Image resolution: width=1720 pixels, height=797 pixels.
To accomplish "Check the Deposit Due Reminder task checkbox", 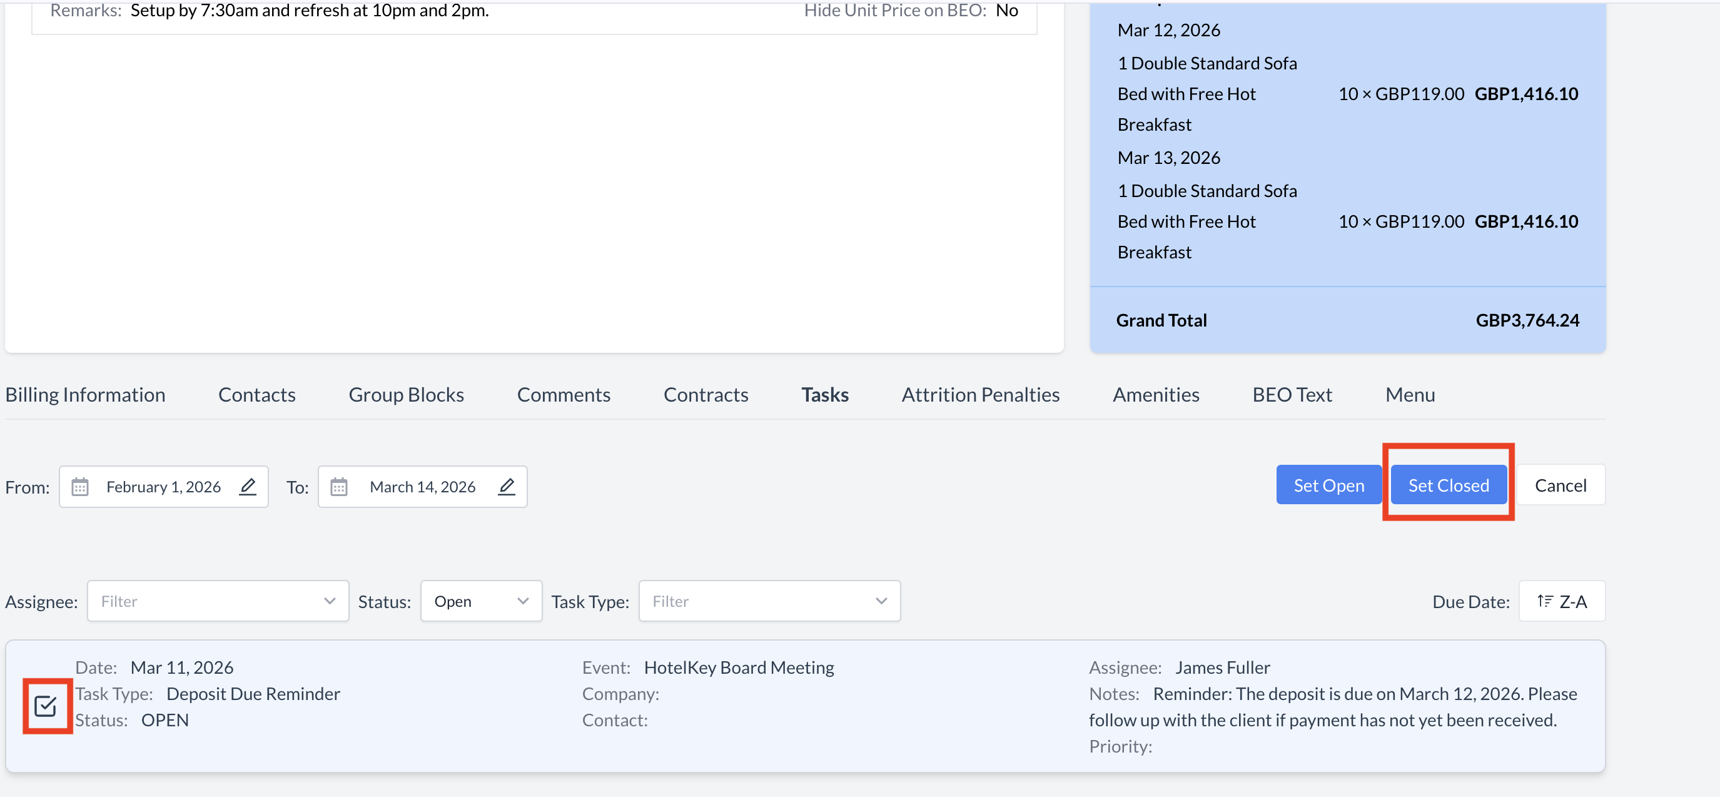I will coord(46,706).
